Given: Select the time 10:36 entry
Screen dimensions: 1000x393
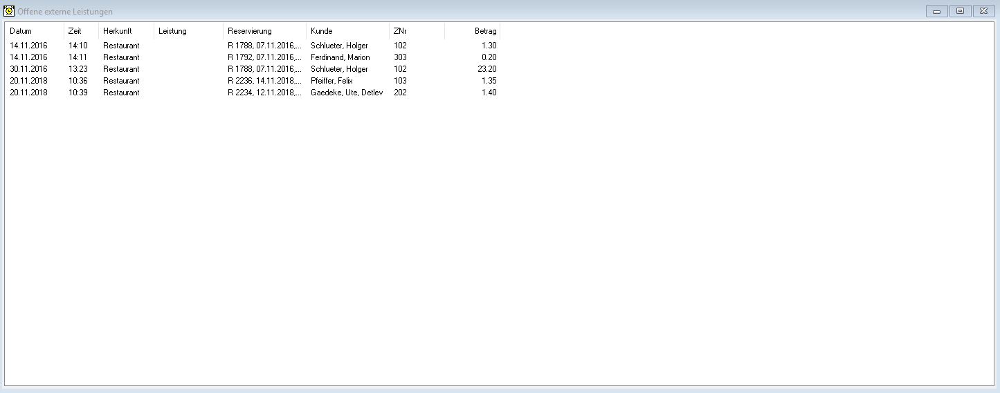Looking at the screenshot, I should (x=78, y=81).
